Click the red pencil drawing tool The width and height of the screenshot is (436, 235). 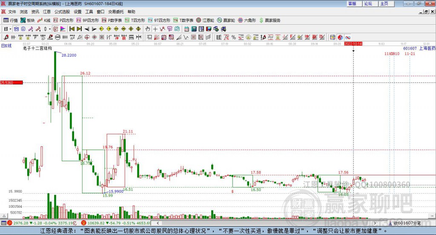(6, 37)
